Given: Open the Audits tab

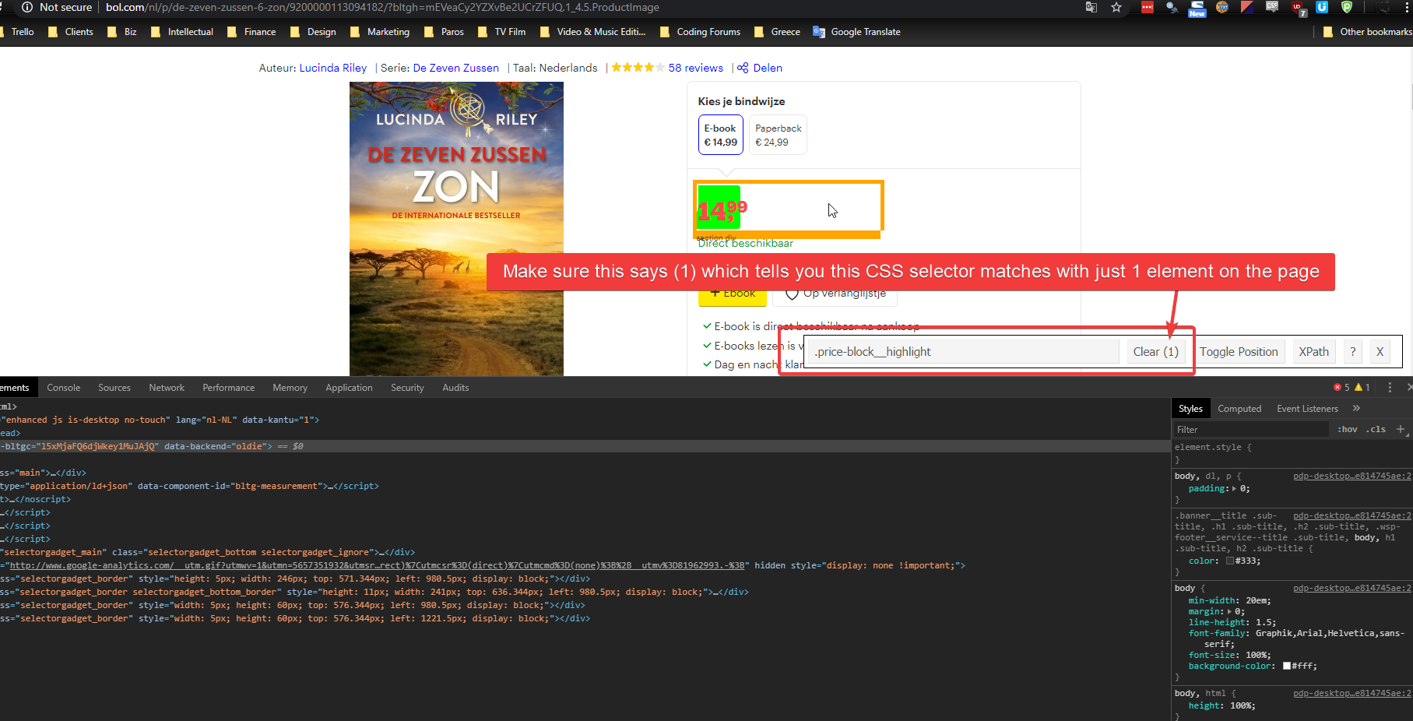Looking at the screenshot, I should click(455, 388).
